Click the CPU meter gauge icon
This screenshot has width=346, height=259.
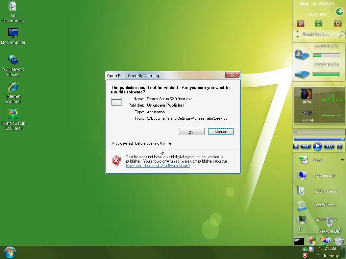click(306, 94)
